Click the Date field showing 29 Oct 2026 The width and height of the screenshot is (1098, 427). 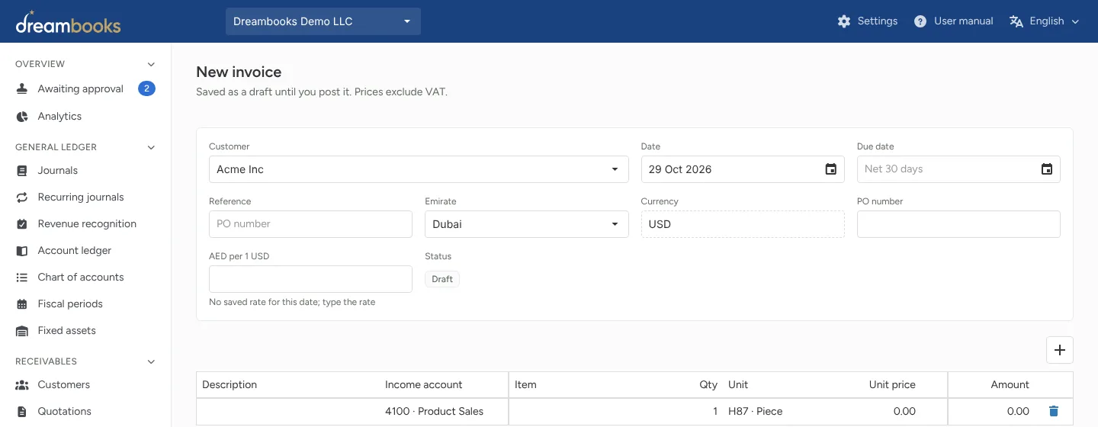(743, 169)
